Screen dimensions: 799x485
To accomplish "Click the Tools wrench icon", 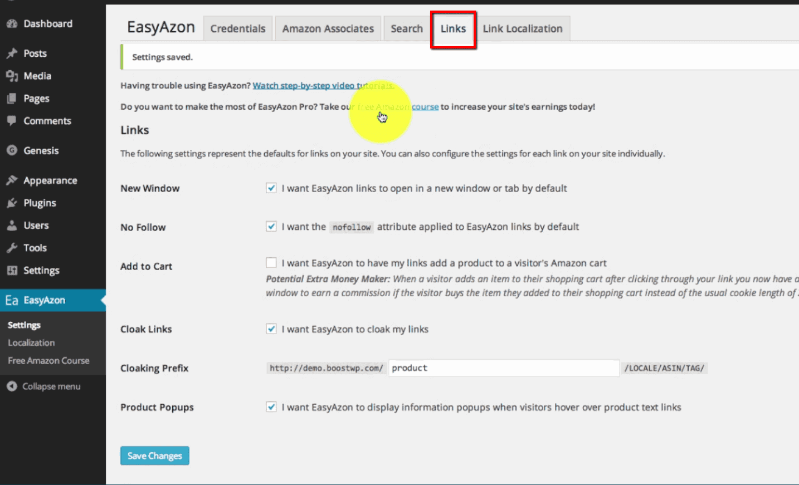I will pyautogui.click(x=12, y=248).
